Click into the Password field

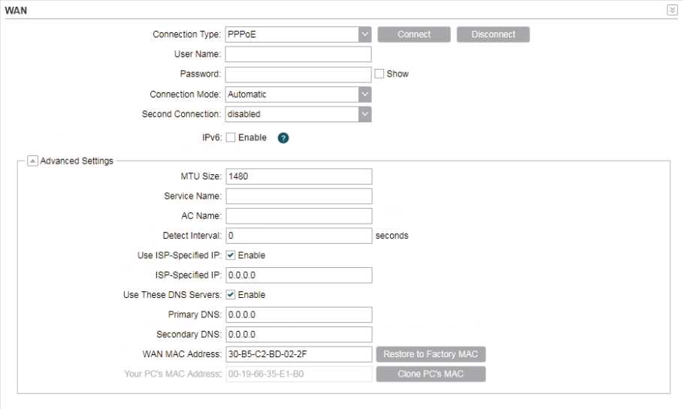point(298,74)
